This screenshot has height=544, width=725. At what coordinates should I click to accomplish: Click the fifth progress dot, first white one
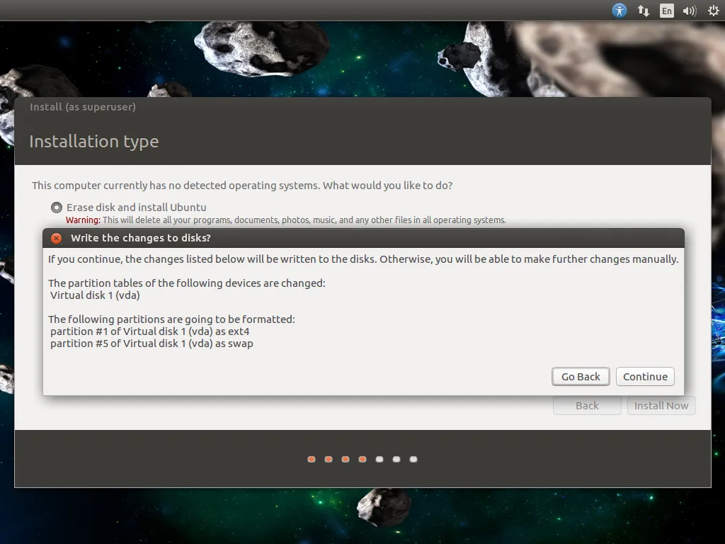[379, 459]
